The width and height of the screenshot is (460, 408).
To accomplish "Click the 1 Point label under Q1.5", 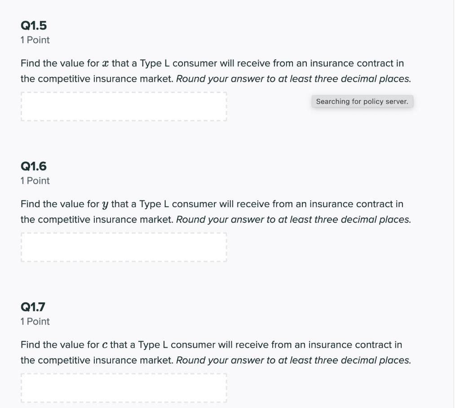I will 35,40.
